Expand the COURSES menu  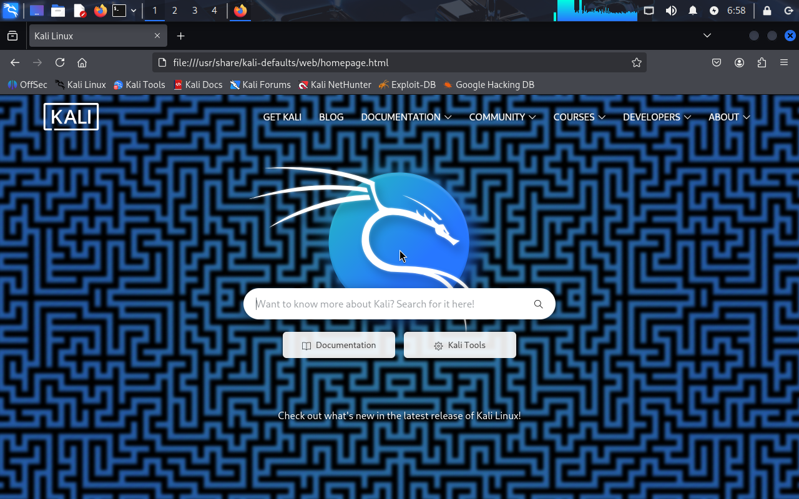click(x=579, y=117)
